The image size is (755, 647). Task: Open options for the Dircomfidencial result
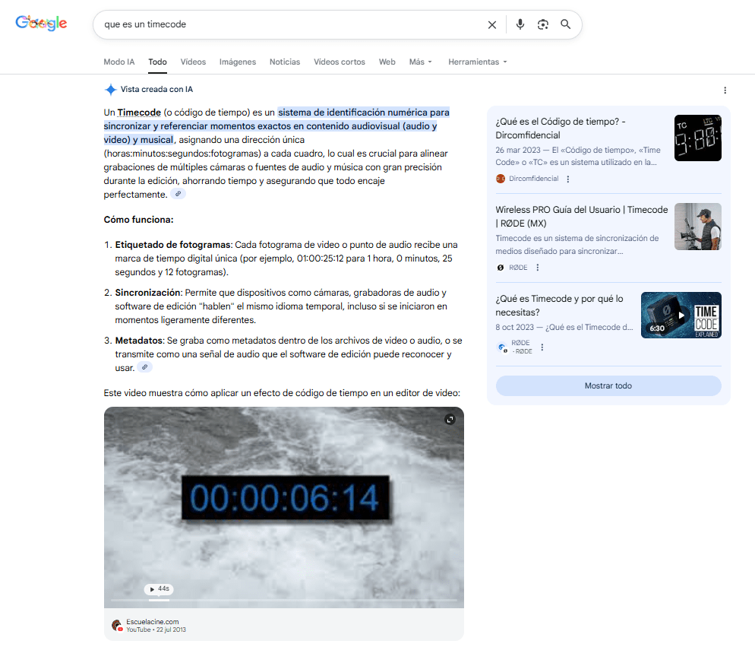click(x=567, y=179)
